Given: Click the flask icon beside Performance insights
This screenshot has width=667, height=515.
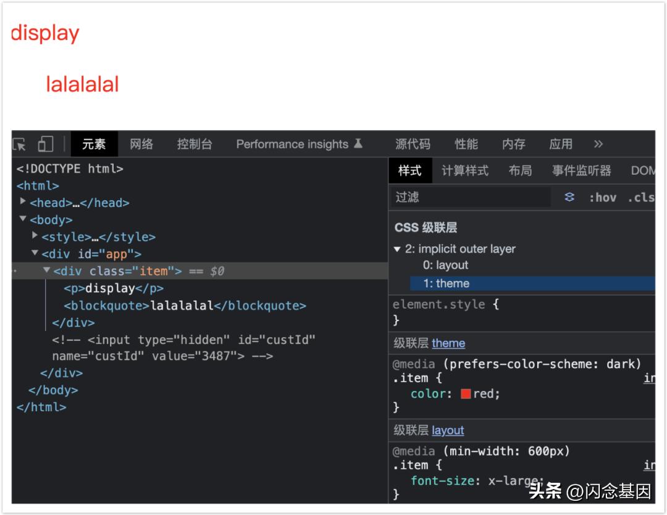Looking at the screenshot, I should pyautogui.click(x=358, y=144).
